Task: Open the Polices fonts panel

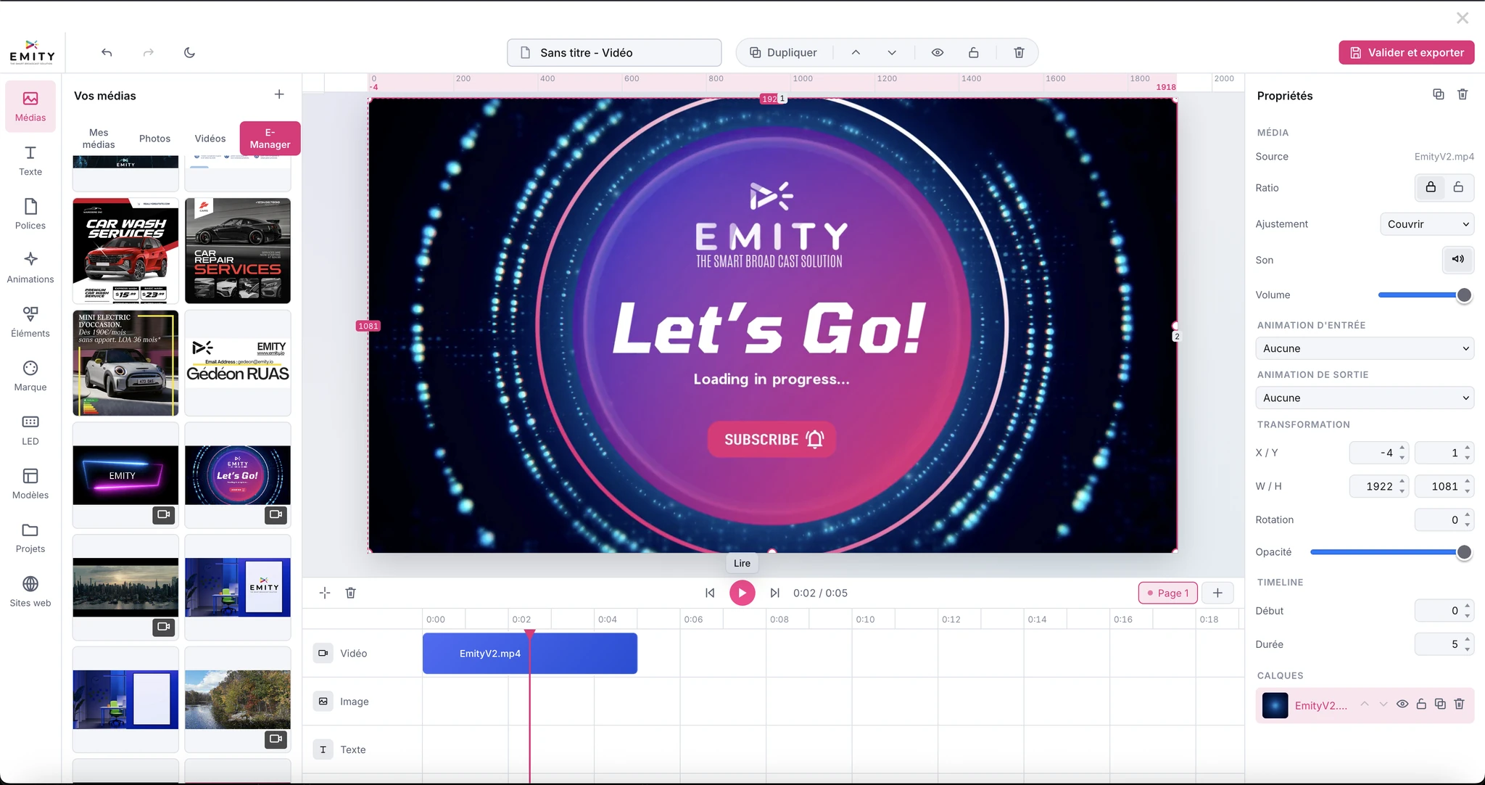Action: pos(30,214)
